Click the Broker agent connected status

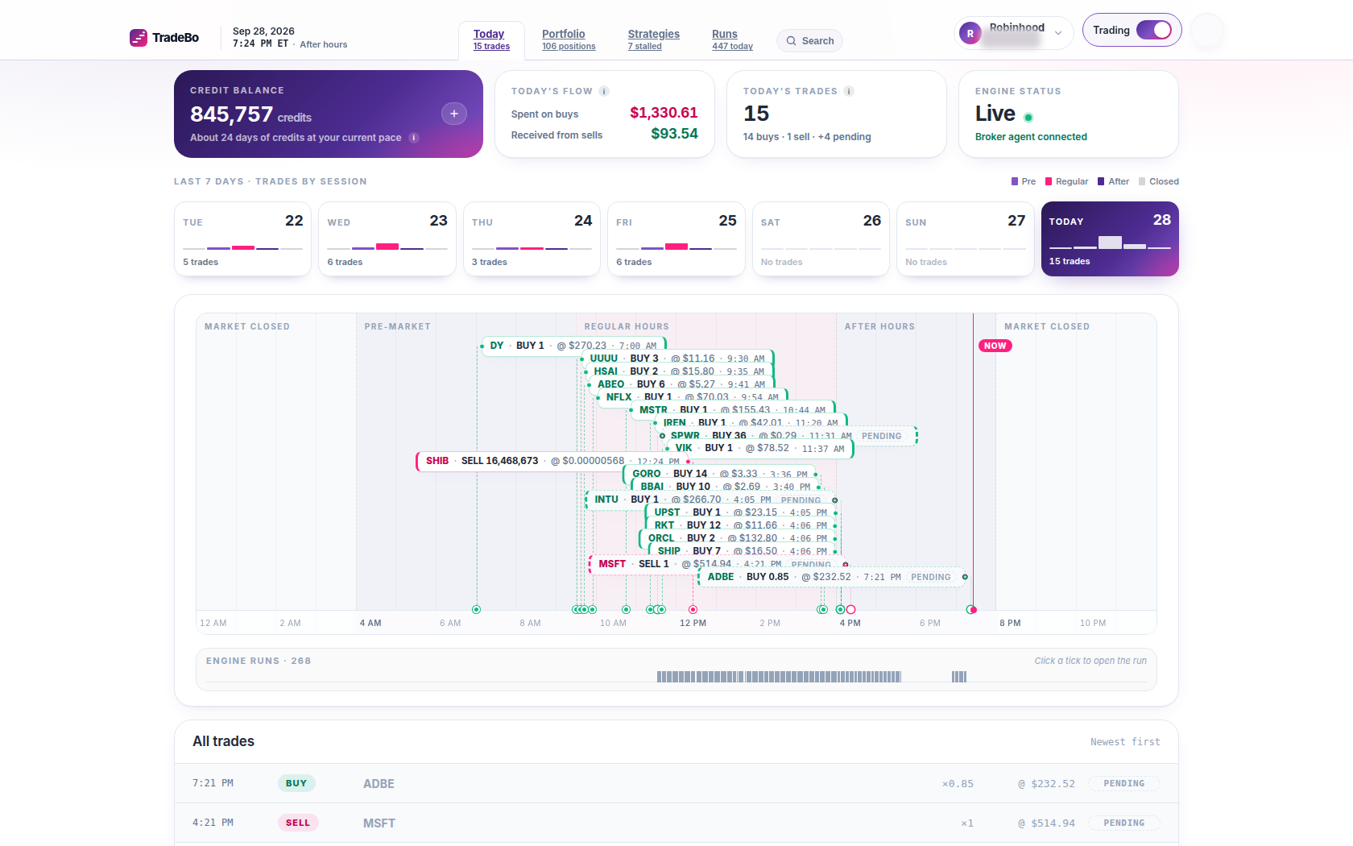pos(1031,137)
